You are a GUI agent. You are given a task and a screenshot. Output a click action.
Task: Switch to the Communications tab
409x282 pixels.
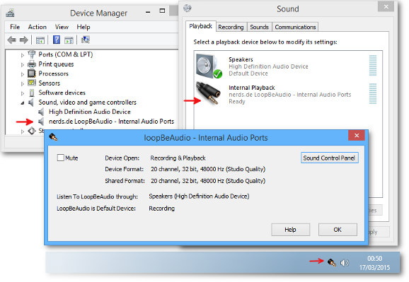coord(295,27)
